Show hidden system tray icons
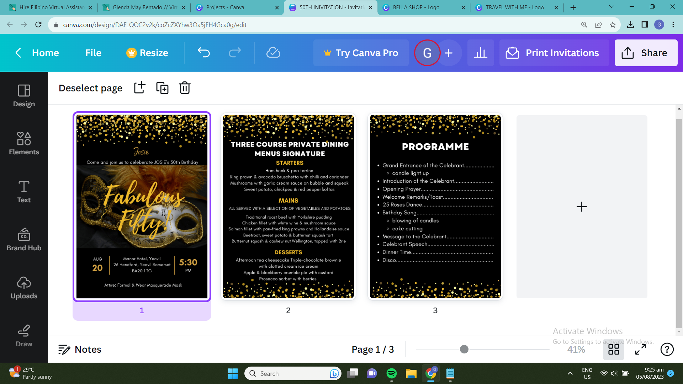The width and height of the screenshot is (683, 384). pos(570,373)
